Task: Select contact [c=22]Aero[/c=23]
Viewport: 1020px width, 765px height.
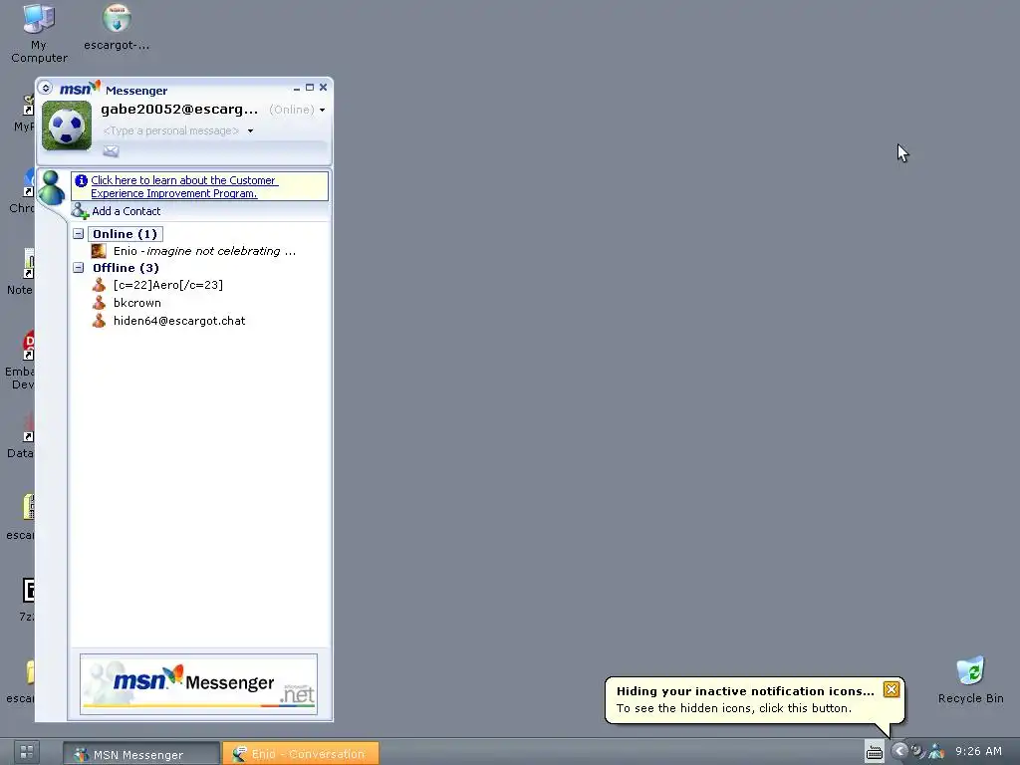Action: (x=167, y=285)
